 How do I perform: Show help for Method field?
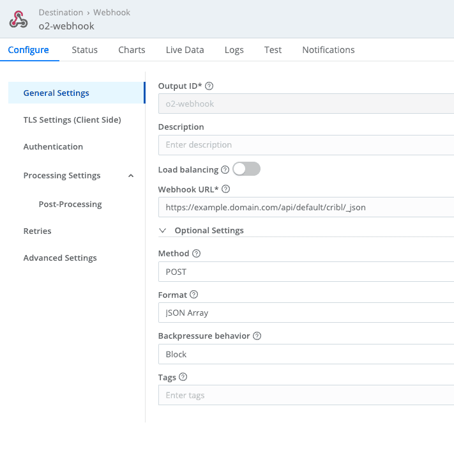tap(196, 253)
